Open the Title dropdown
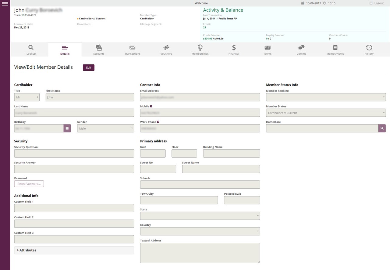390x270 pixels. click(x=27, y=97)
